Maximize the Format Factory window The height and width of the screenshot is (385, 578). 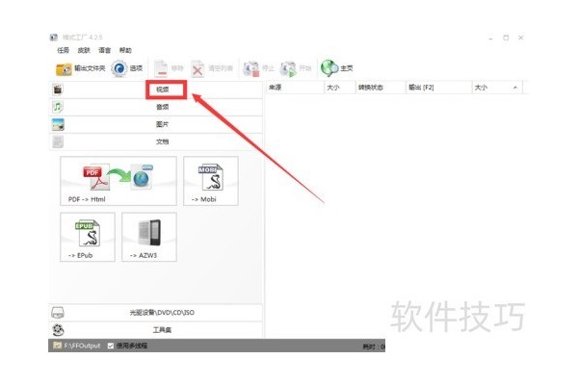pyautogui.click(x=506, y=38)
